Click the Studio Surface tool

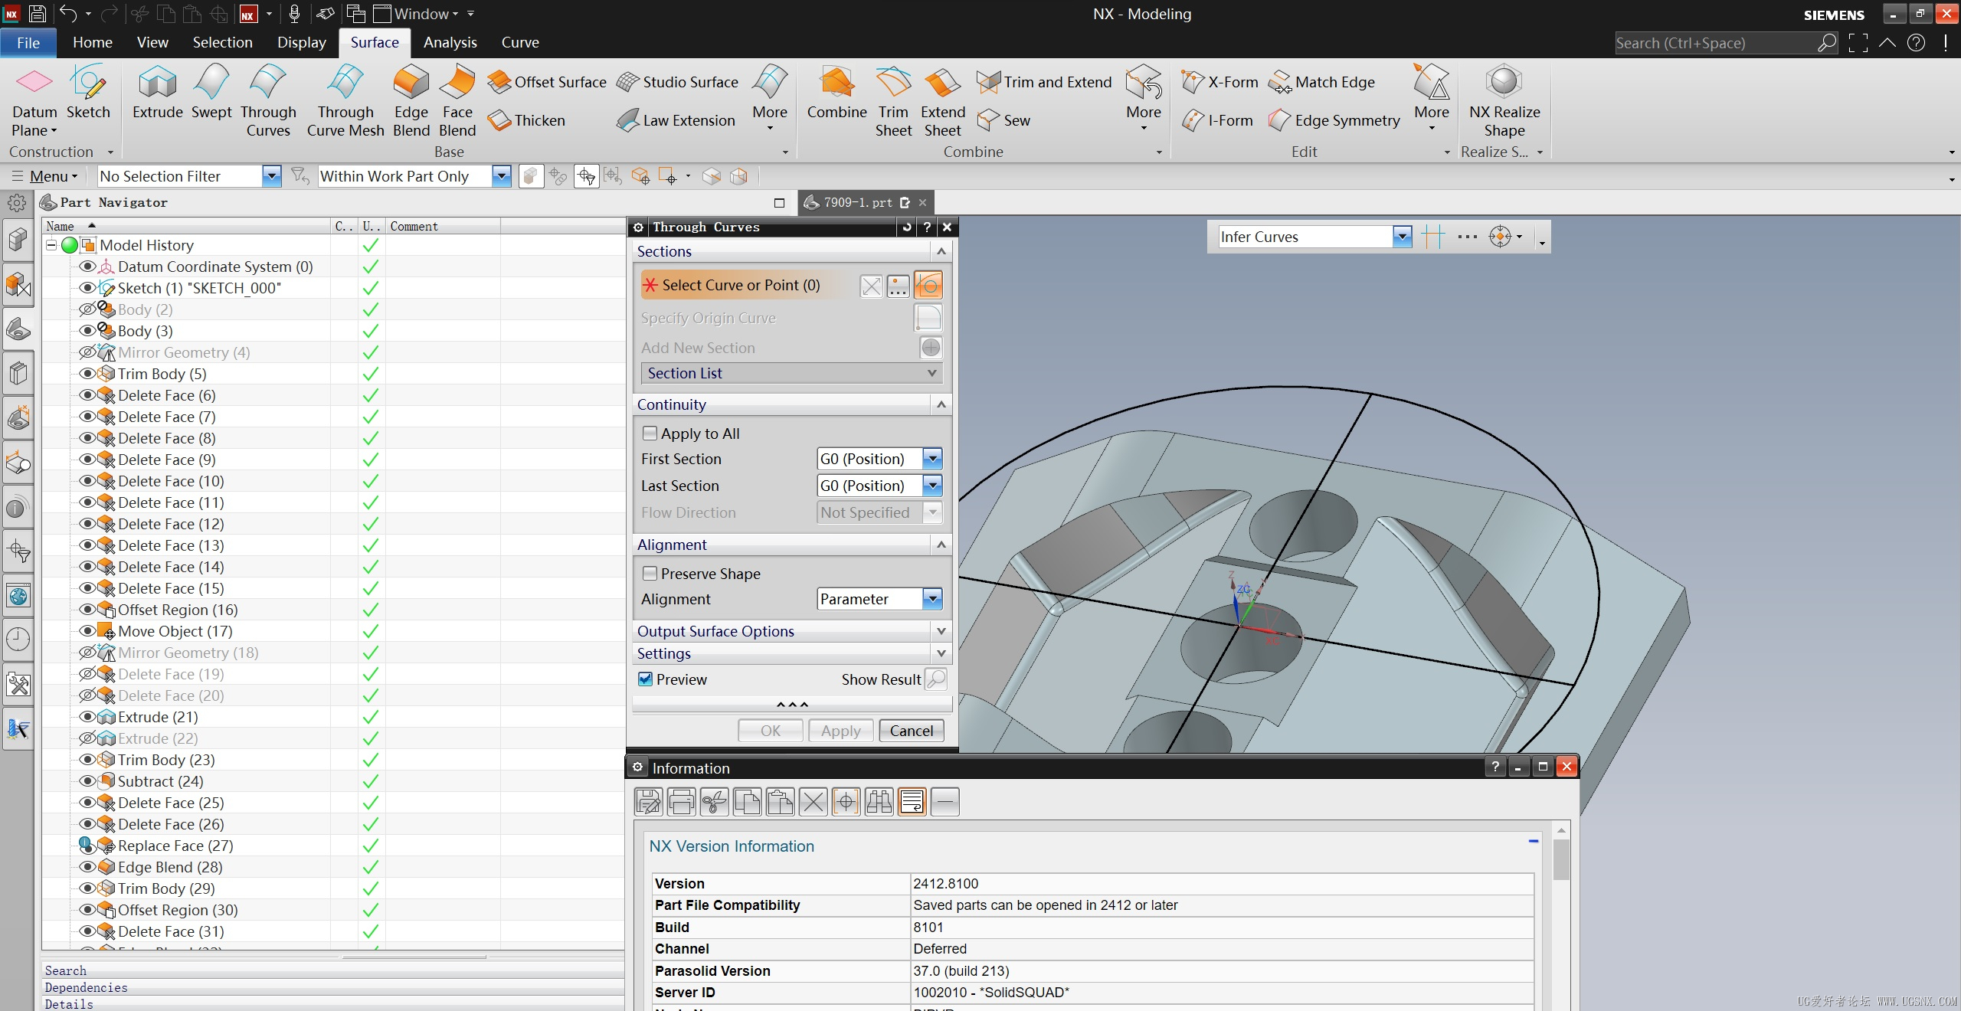point(677,82)
